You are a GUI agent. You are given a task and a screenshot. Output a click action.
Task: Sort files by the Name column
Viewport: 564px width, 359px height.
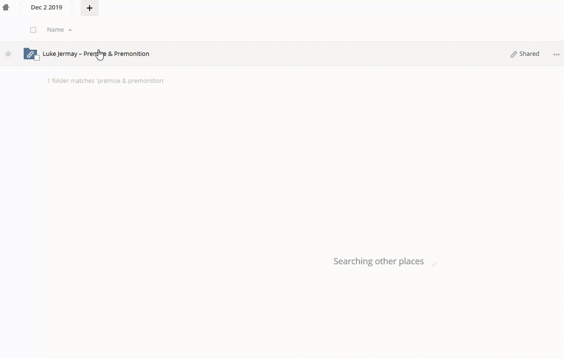(x=55, y=30)
